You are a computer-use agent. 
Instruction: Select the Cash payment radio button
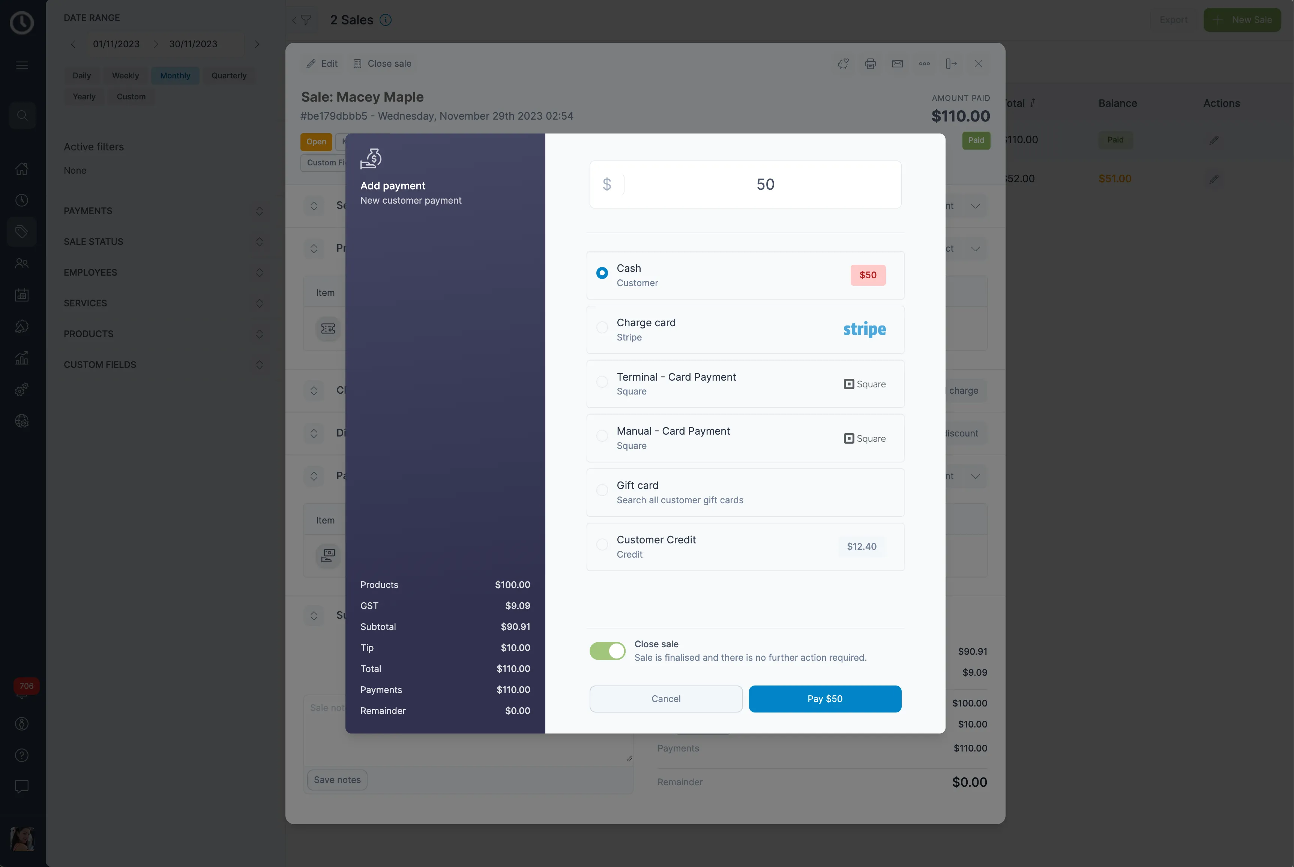click(x=601, y=275)
